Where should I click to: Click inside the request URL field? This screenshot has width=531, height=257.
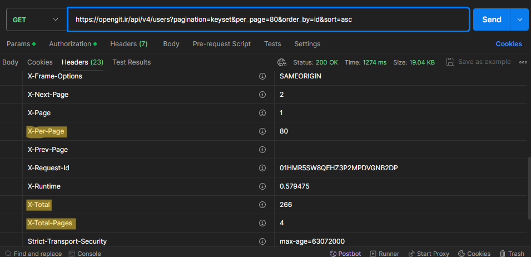click(267, 19)
